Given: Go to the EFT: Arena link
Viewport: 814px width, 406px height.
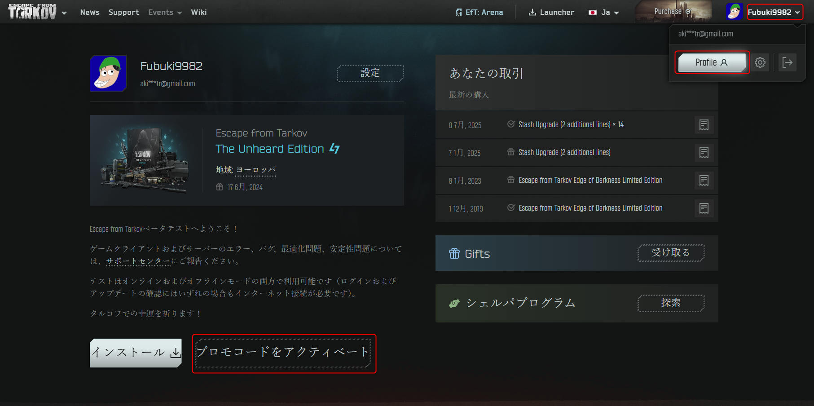Looking at the screenshot, I should click(x=479, y=12).
